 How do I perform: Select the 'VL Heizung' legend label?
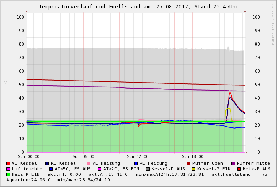tap(106, 163)
